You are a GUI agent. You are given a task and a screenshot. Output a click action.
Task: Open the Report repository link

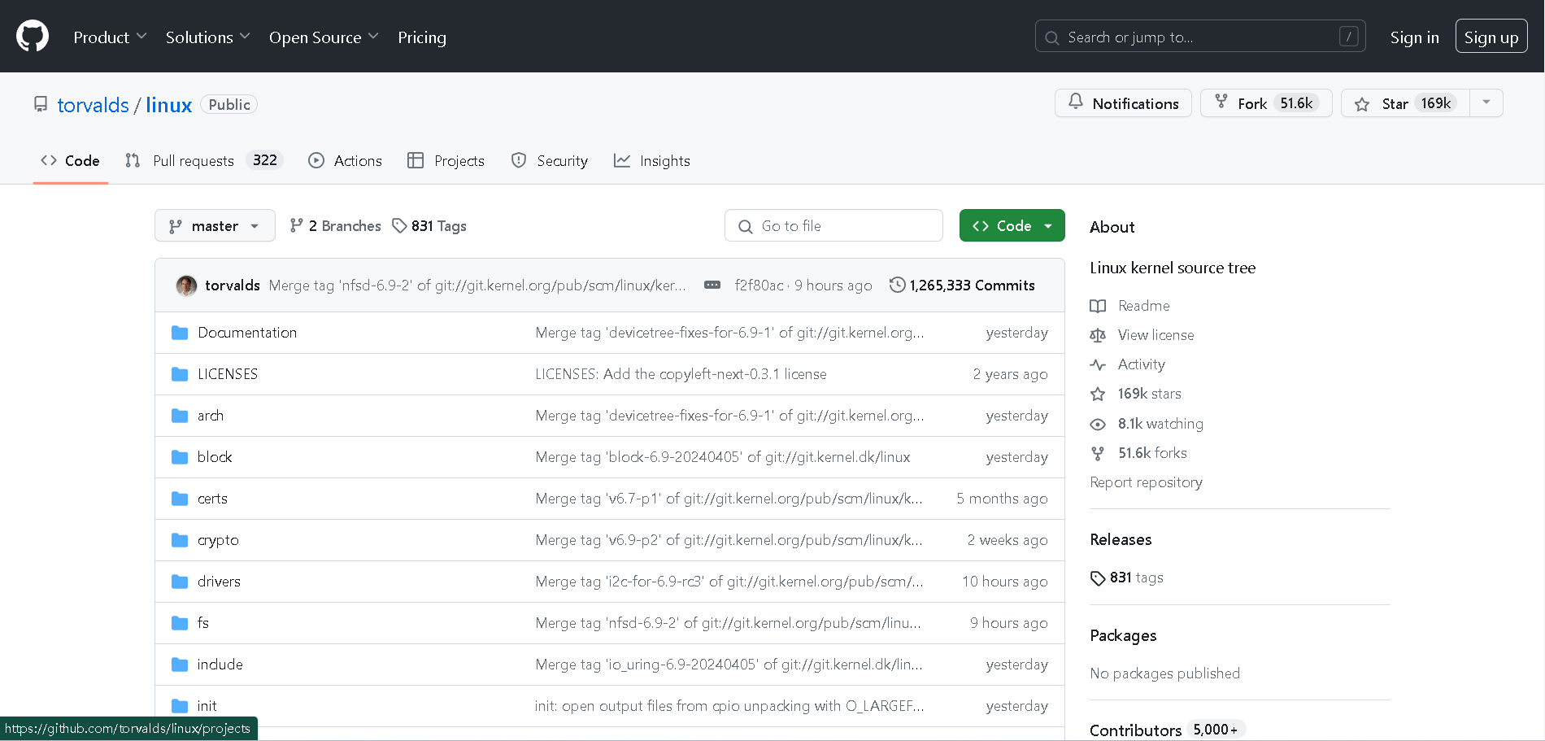(1146, 482)
